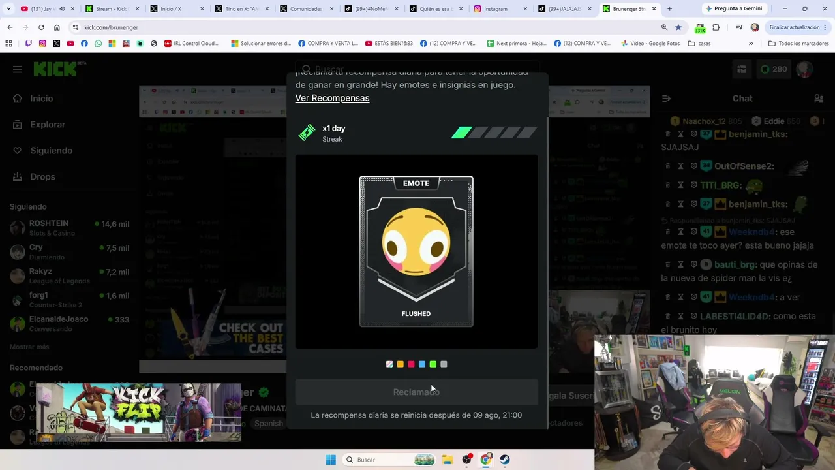Open the casas bookmarks folder
Viewport: 835px width, 470px height.
tap(699, 44)
